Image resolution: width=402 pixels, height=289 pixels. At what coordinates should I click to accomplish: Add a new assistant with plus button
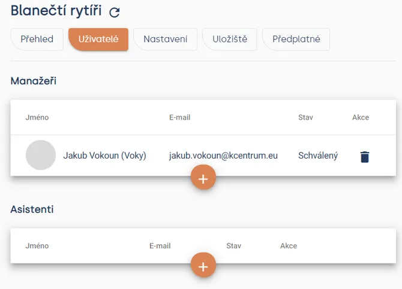[x=203, y=265]
